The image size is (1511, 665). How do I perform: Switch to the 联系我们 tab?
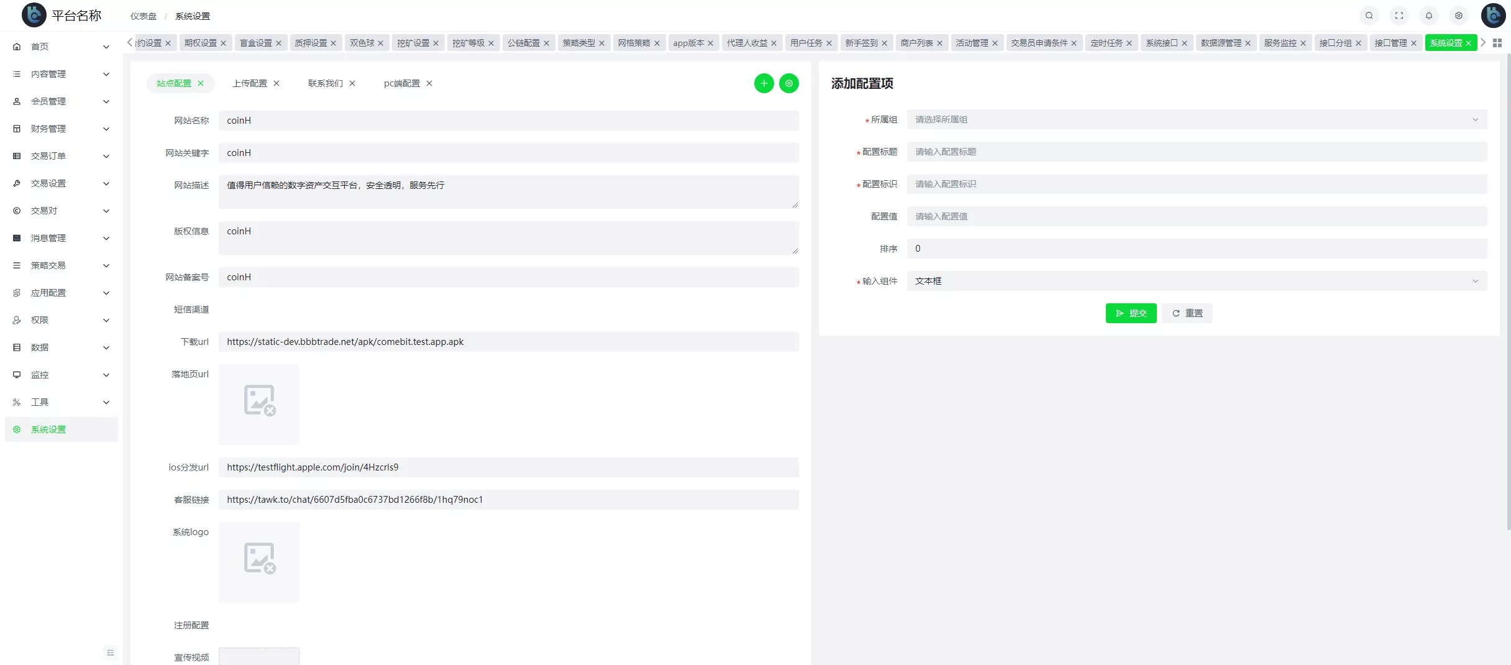(324, 83)
